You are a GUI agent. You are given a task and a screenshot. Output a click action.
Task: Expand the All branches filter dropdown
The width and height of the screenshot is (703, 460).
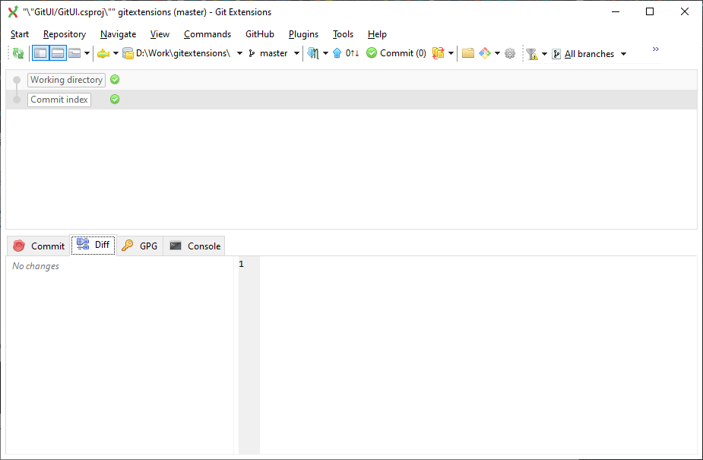623,53
